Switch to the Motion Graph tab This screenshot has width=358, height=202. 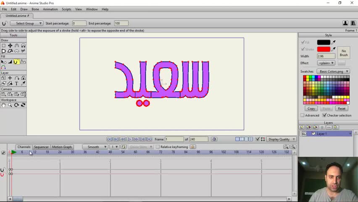click(62, 147)
